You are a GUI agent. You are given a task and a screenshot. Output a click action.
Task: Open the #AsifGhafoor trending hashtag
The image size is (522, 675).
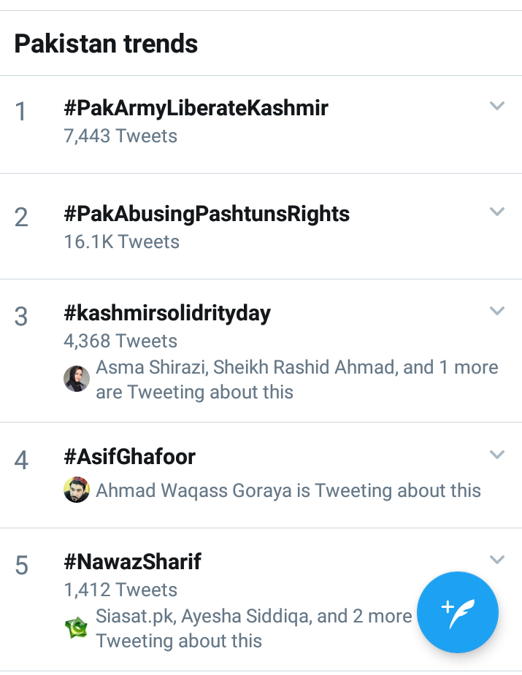click(x=130, y=457)
